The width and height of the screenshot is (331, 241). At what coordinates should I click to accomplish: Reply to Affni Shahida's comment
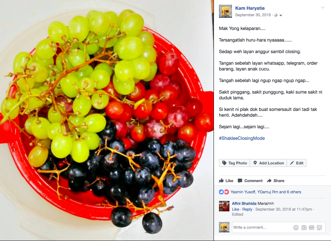click(247, 209)
